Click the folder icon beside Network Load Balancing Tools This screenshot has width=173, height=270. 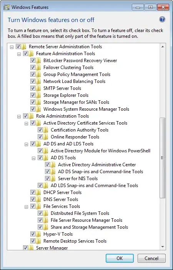pos(38,81)
